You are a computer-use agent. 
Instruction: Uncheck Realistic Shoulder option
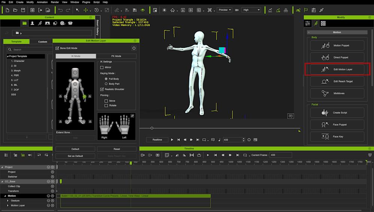[102, 89]
